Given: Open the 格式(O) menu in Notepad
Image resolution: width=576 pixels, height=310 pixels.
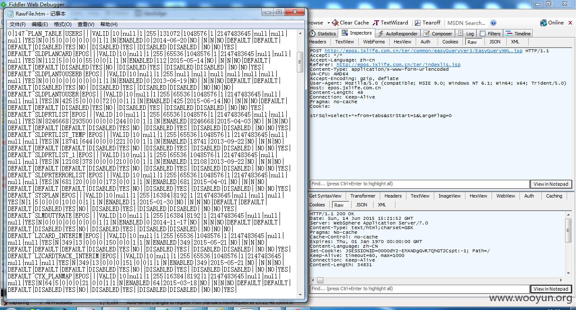Looking at the screenshot, I should point(63,24).
